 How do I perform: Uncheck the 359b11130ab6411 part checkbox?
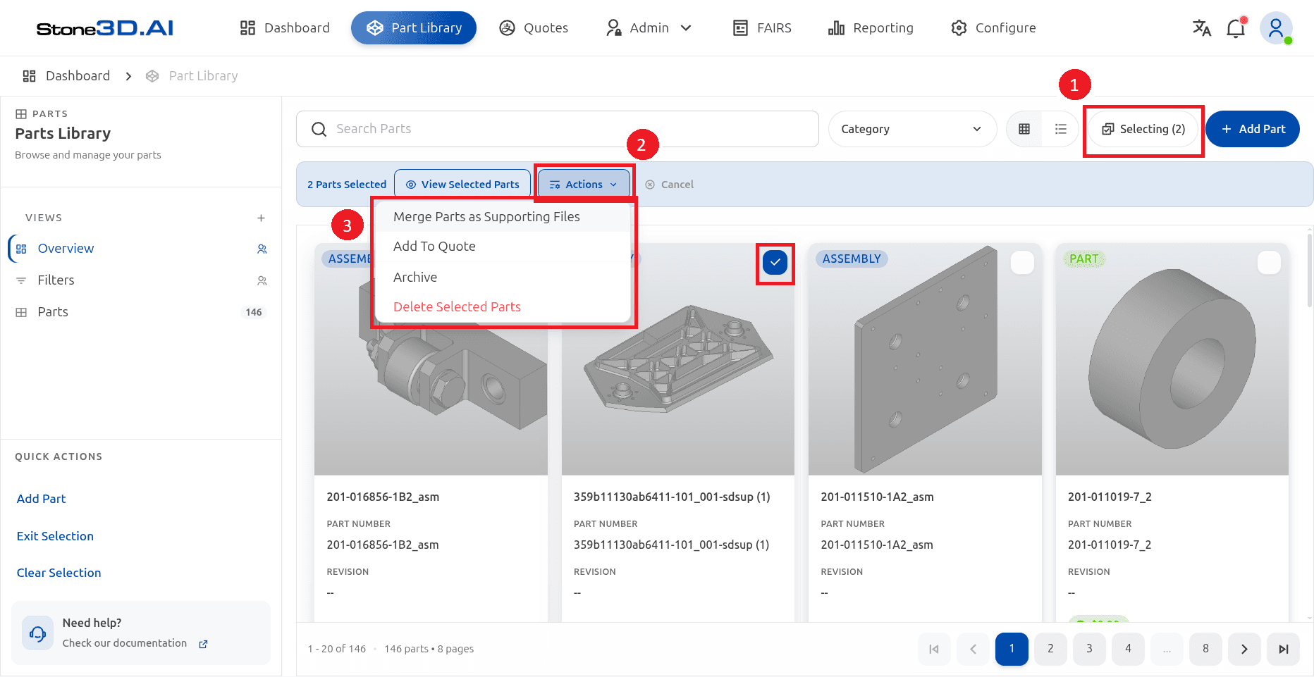tap(775, 263)
